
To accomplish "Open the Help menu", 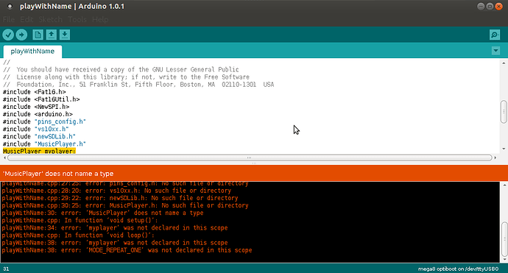I will 100,19.
